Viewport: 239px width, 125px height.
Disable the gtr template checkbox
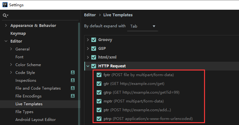tap(99, 84)
